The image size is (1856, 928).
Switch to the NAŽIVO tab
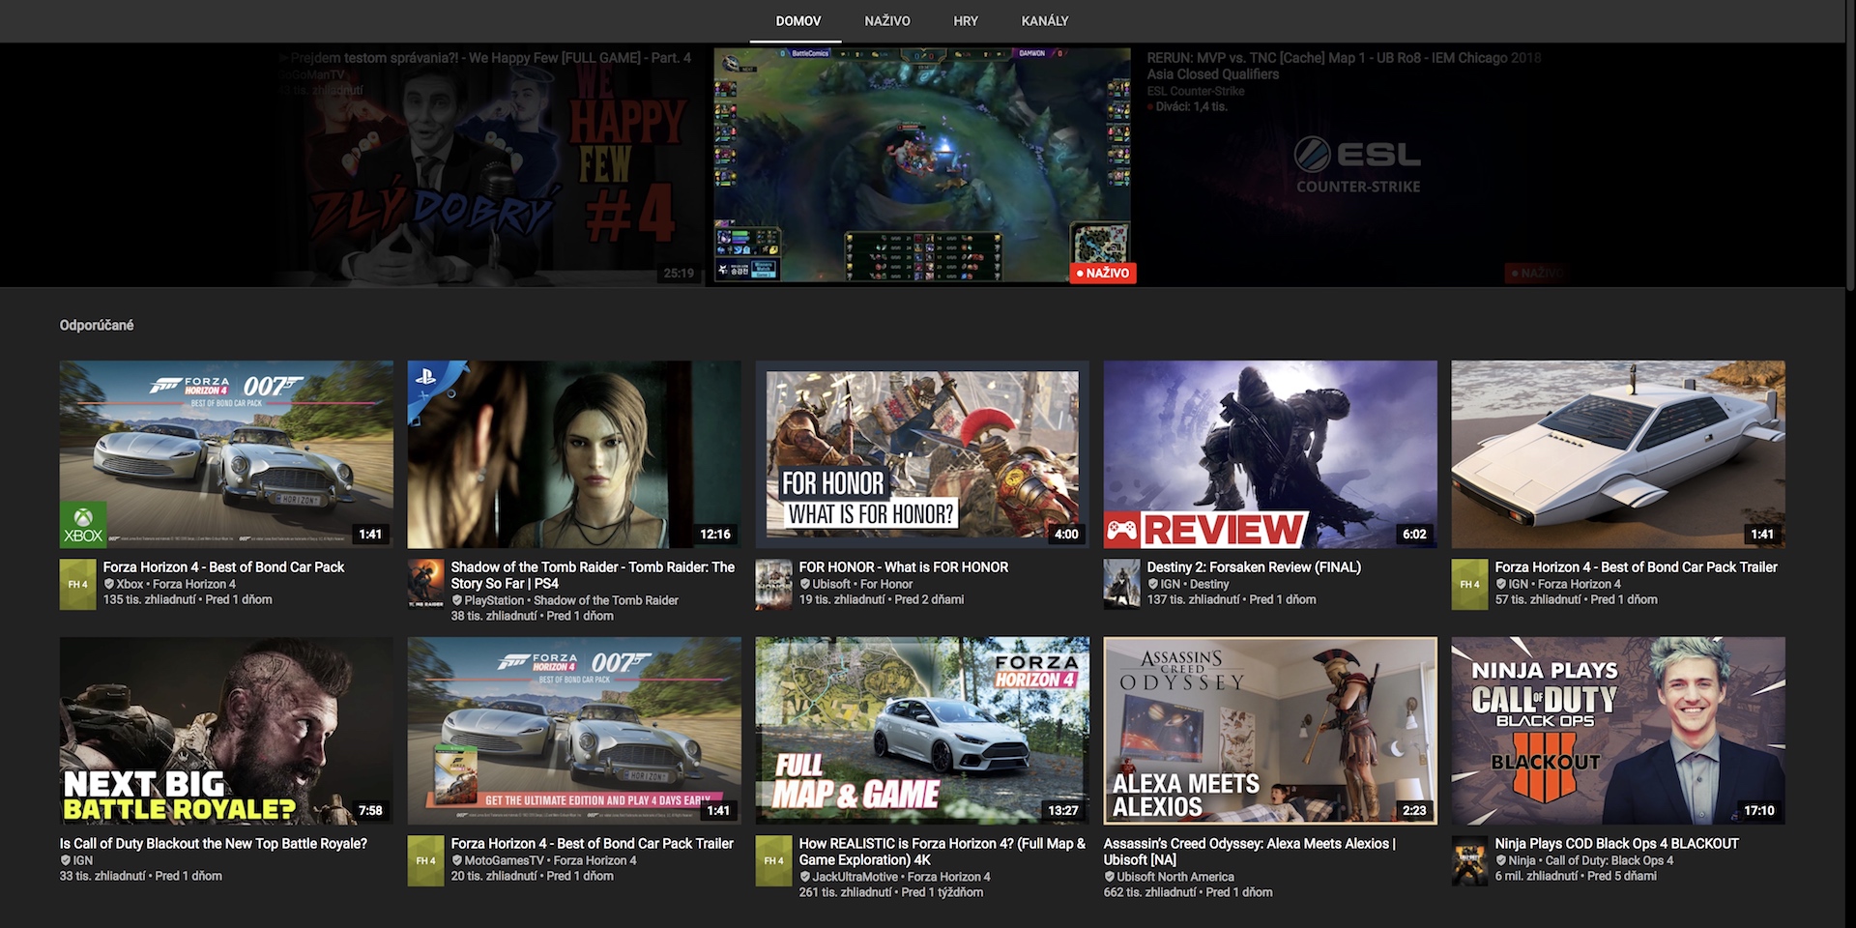coord(887,20)
